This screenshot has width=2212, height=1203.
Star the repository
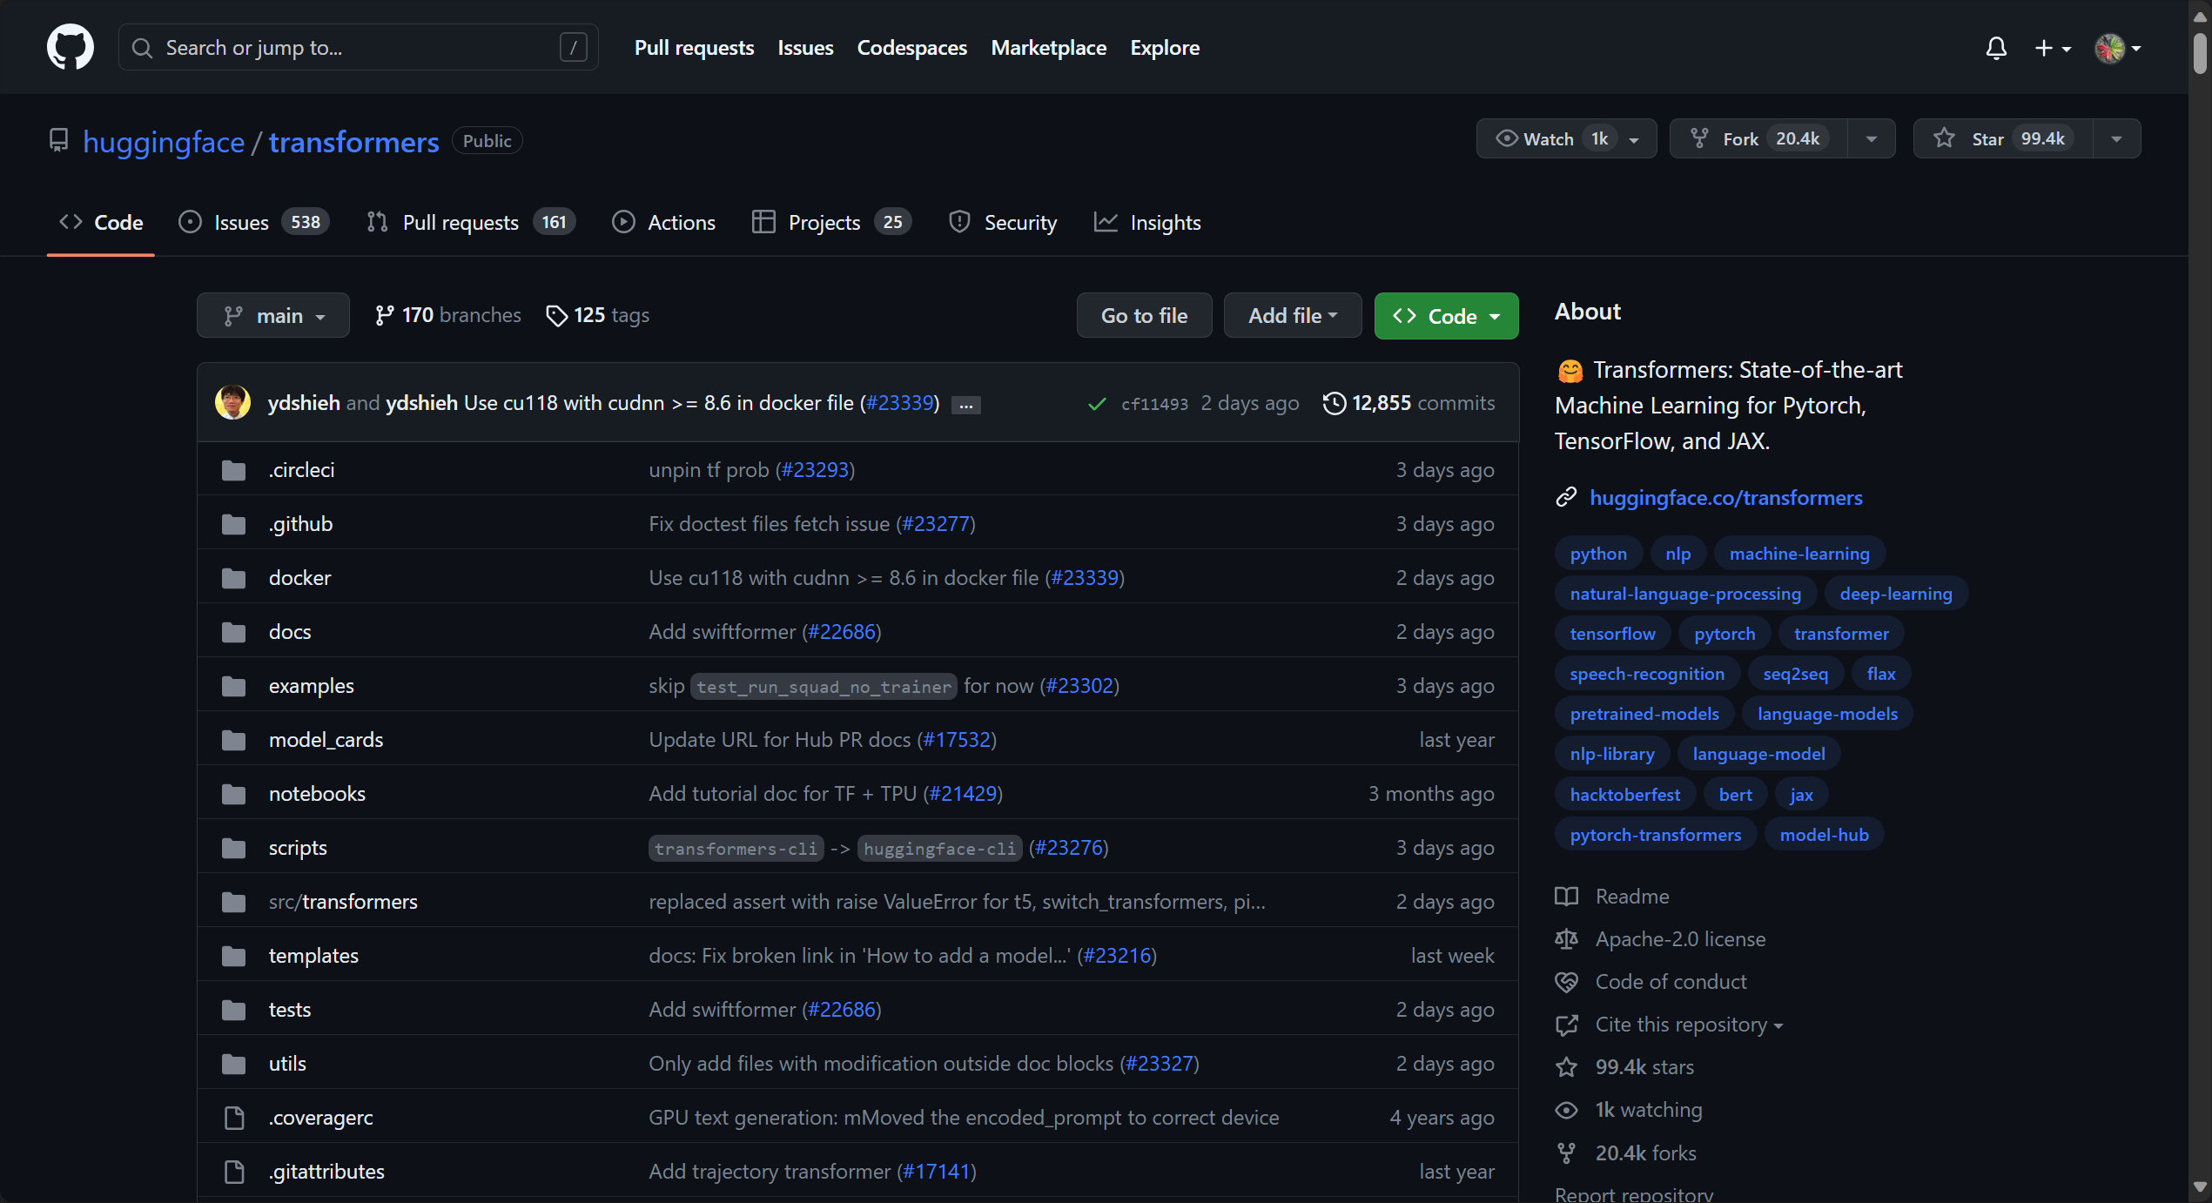(2004, 138)
